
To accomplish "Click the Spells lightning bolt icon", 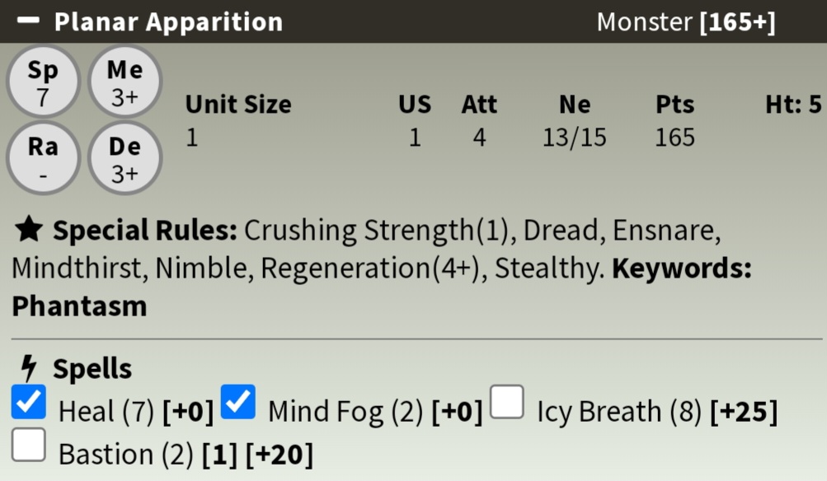I will [x=28, y=367].
